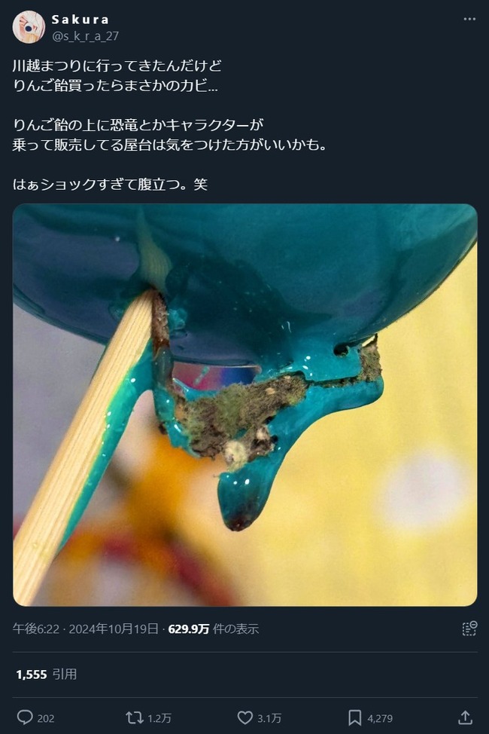Select the tweet text starting with 川越まつり
Screen dimensions: 489x734
(169, 124)
